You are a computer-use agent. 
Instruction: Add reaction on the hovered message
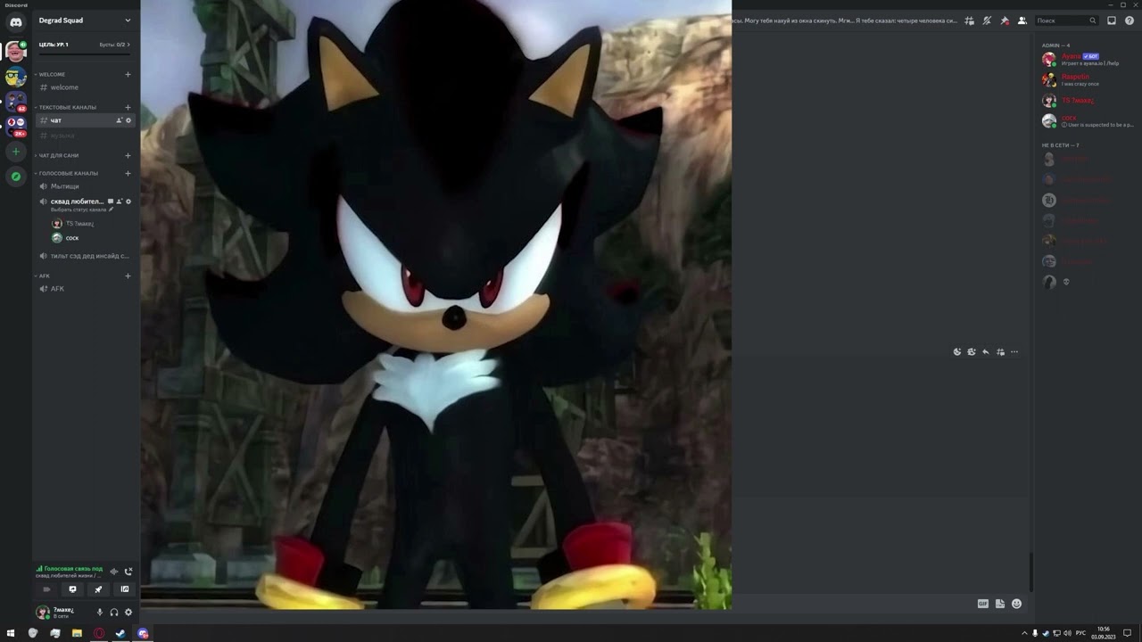tap(957, 352)
